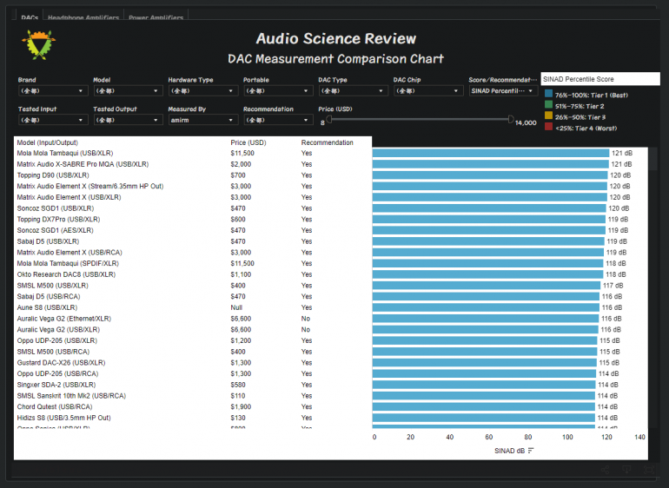669x488 pixels.
Task: Open the Measured By dropdown showing amirm
Action: point(202,121)
